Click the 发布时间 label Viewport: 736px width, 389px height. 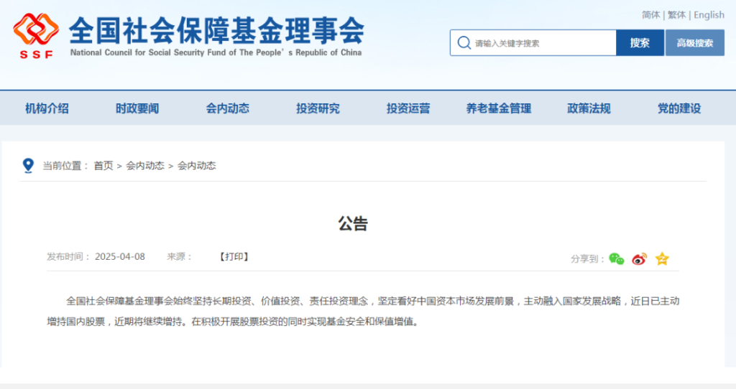(68, 256)
